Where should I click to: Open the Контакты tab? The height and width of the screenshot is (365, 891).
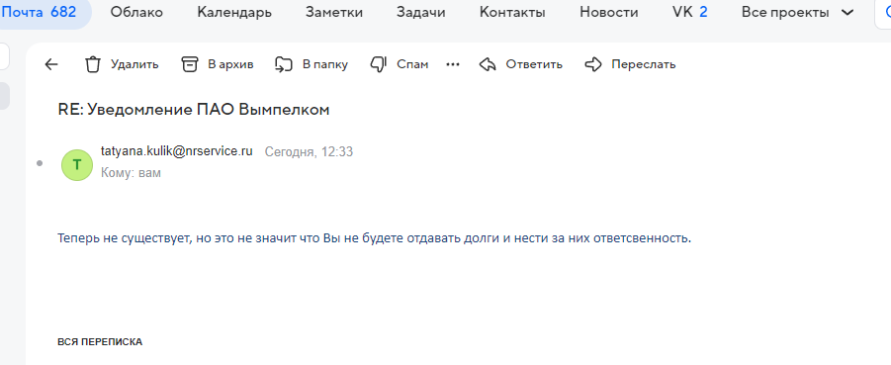[512, 13]
